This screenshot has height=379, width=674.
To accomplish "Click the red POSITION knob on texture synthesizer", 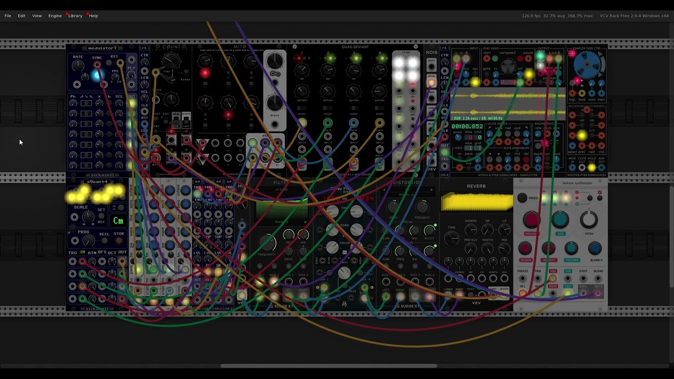I will (531, 220).
